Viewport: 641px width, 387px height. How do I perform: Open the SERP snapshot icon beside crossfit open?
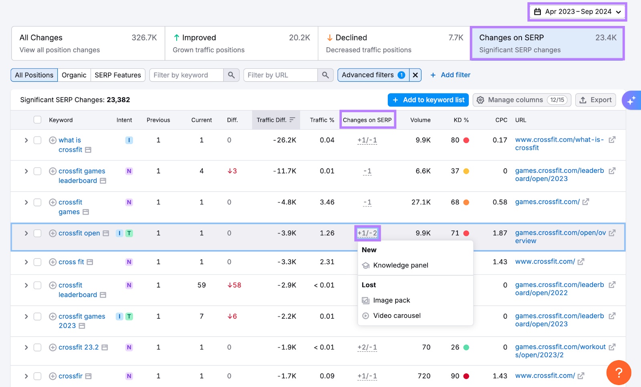(x=105, y=233)
